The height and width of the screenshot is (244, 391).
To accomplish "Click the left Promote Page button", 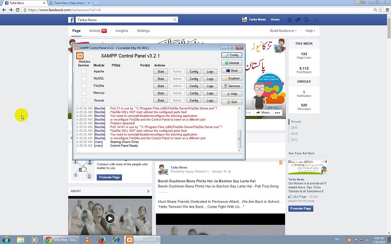I will pos(109,177).
